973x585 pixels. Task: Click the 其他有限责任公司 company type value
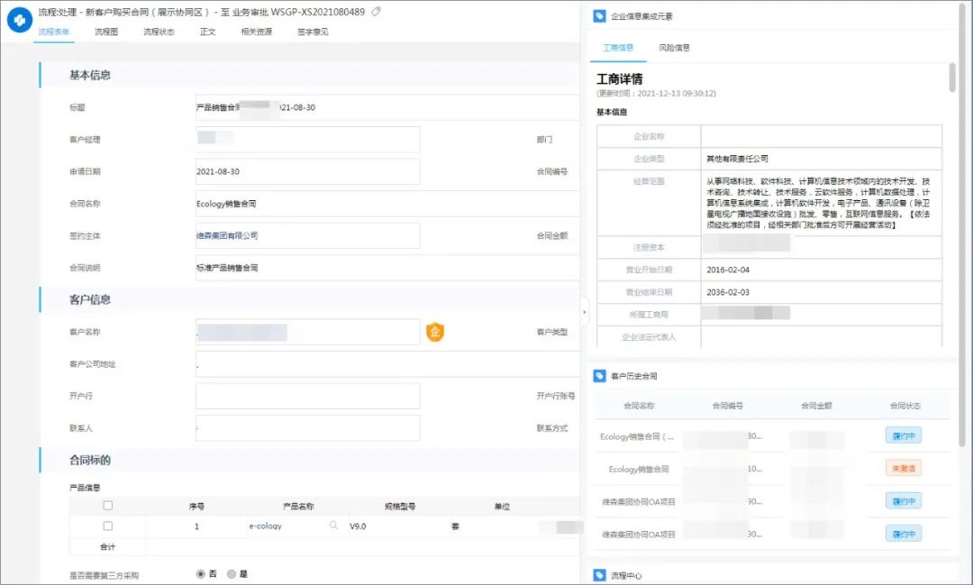[x=737, y=159]
